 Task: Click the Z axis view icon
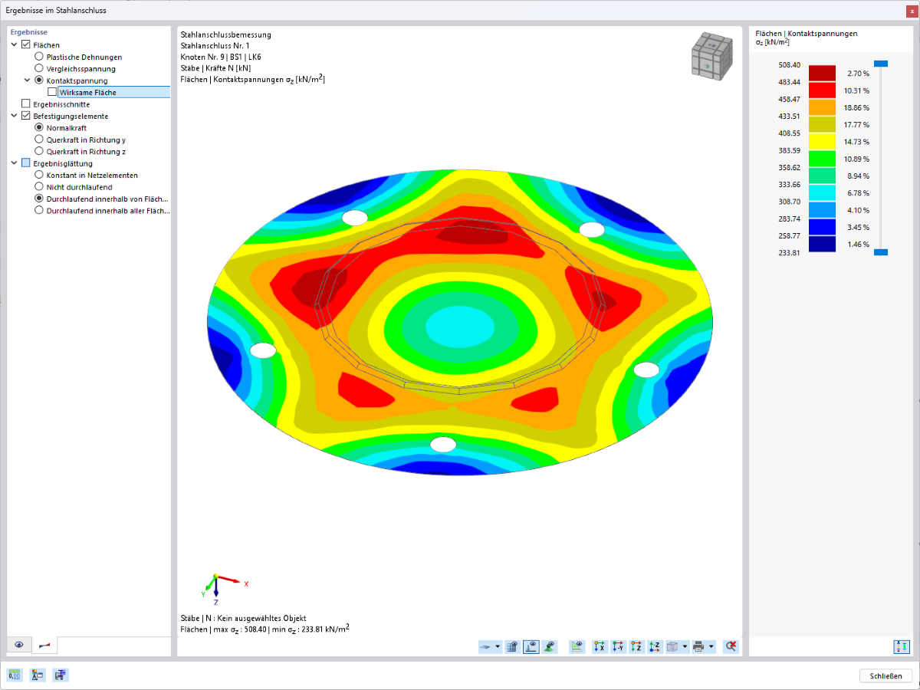[x=636, y=646]
